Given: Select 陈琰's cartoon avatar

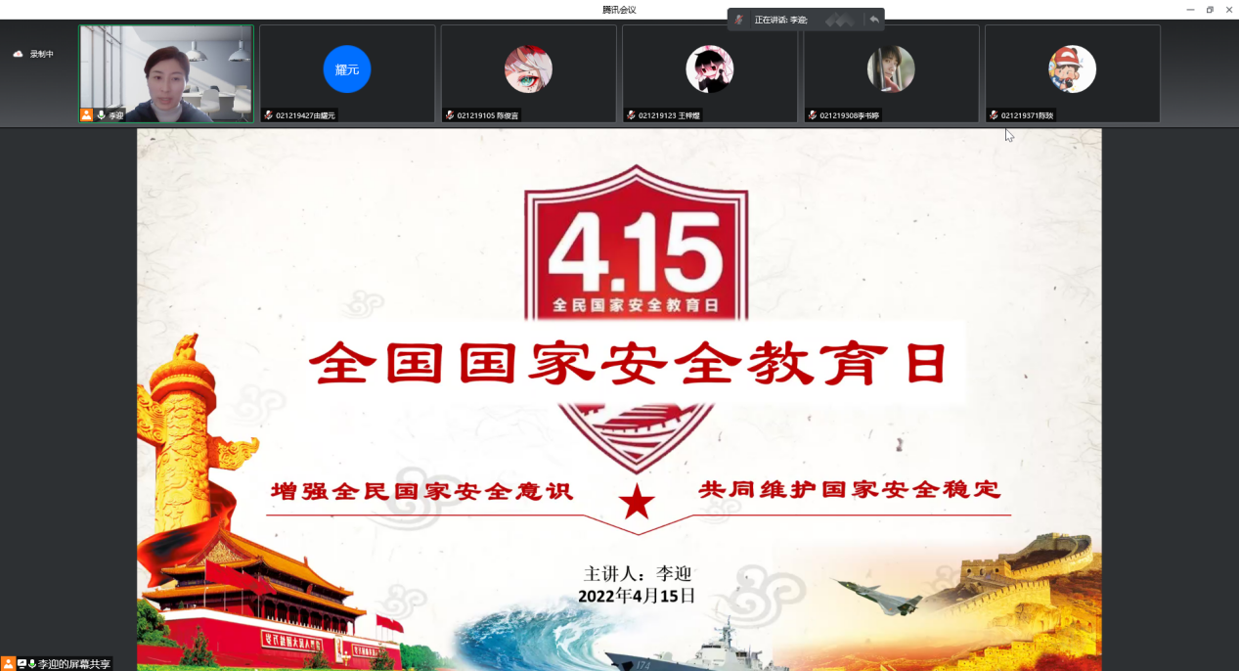Looking at the screenshot, I should tap(1072, 69).
